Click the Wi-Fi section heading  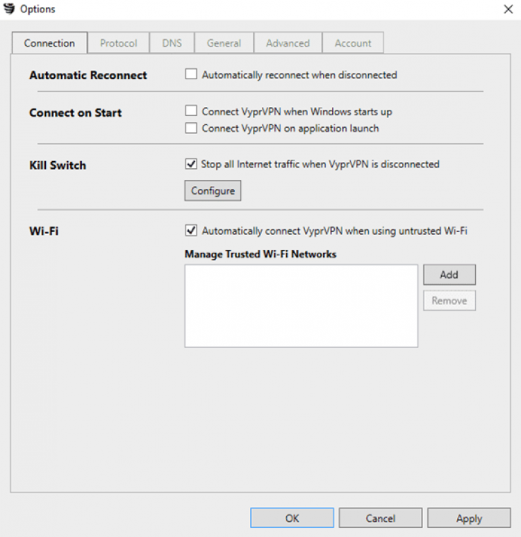[x=44, y=231]
